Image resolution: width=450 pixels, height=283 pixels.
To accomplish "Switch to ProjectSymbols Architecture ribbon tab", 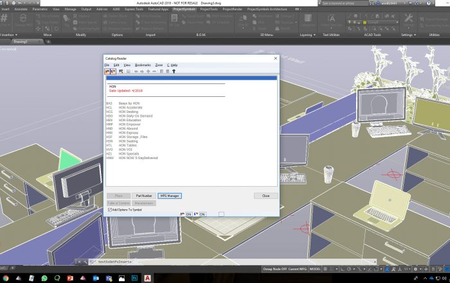I will point(267,9).
